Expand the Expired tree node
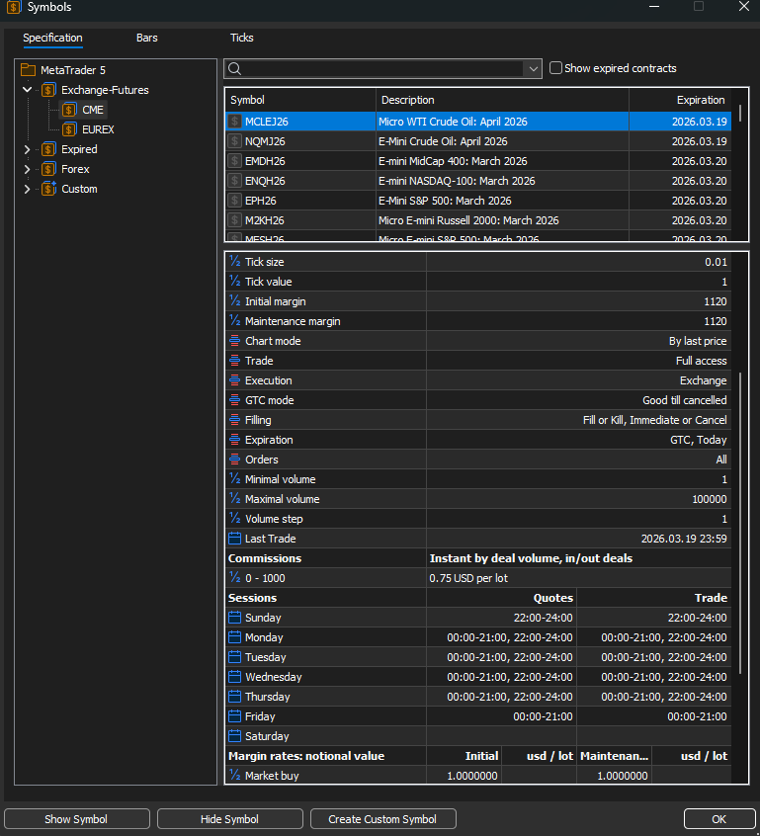The image size is (760, 836). 28,149
